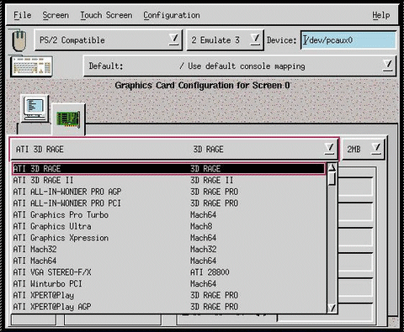
Task: Expand the 2 Emulate 3 buttons dropdown
Action: tap(225, 40)
